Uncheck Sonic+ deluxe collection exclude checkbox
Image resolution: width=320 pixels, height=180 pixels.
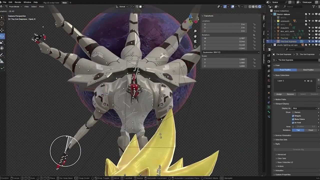(306, 14)
